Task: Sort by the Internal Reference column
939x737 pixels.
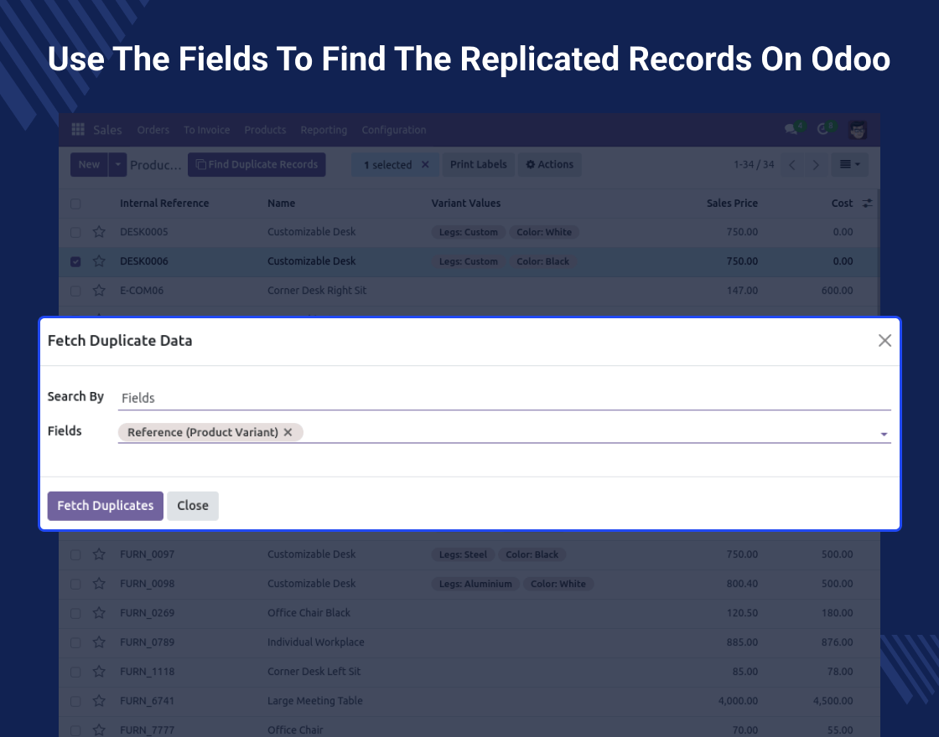Action: click(164, 204)
